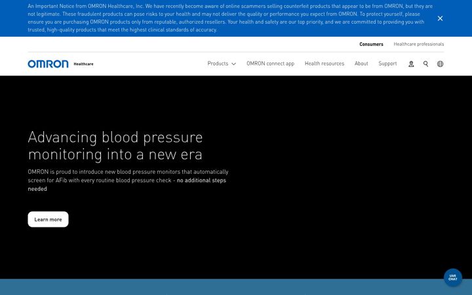The width and height of the screenshot is (472, 295).
Task: Open Health resources menu item
Action: [324, 64]
